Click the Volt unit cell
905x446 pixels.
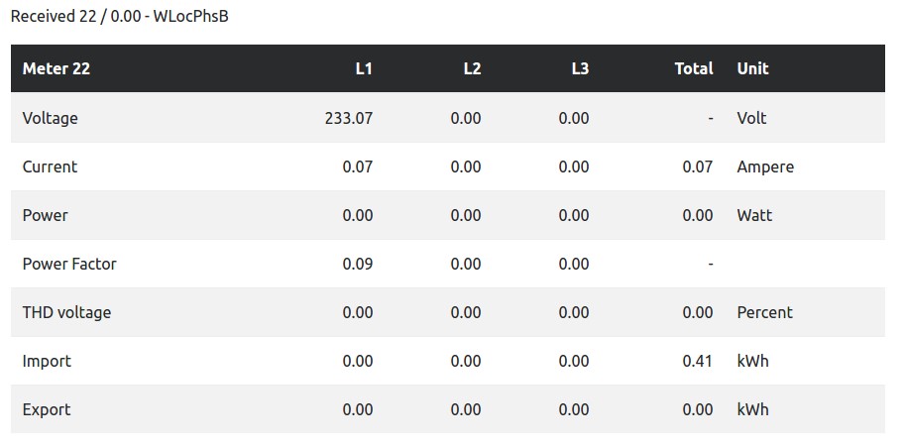click(751, 118)
